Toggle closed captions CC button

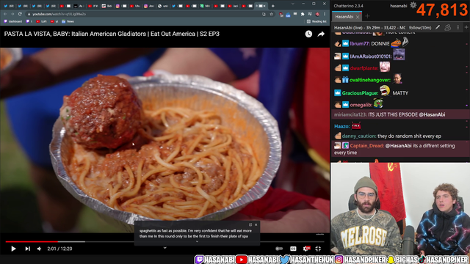pos(293,249)
